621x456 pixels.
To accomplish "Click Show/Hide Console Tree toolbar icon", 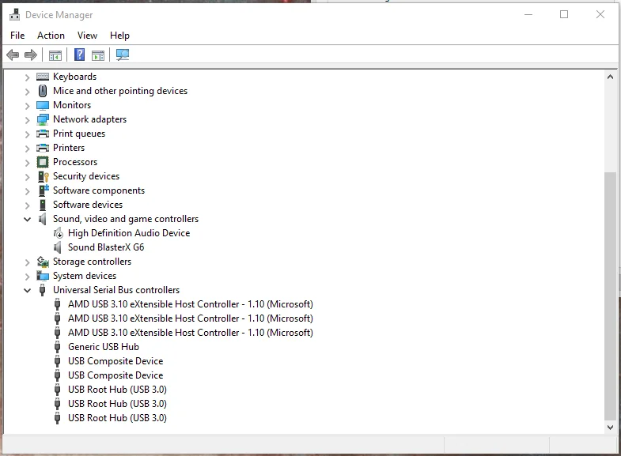I will [55, 55].
